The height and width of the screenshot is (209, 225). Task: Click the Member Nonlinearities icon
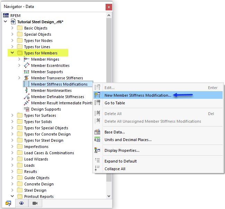coord(27,90)
